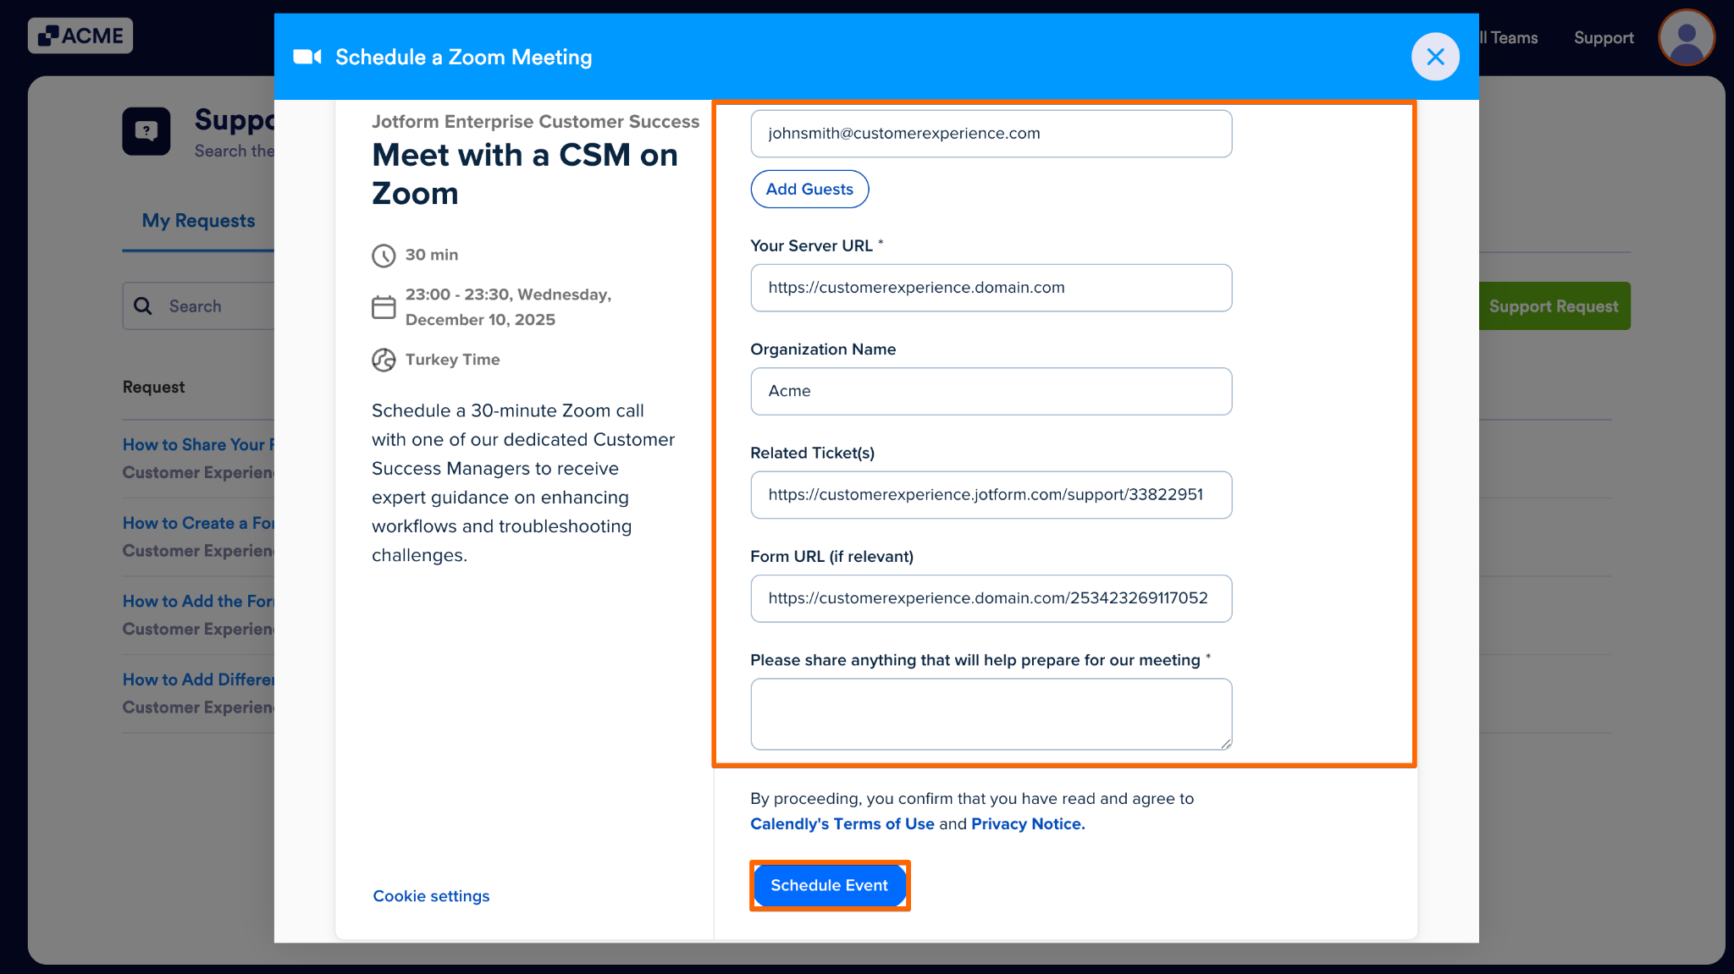The height and width of the screenshot is (974, 1734).
Task: Click the clock icon next to 30 min
Action: [384, 256]
